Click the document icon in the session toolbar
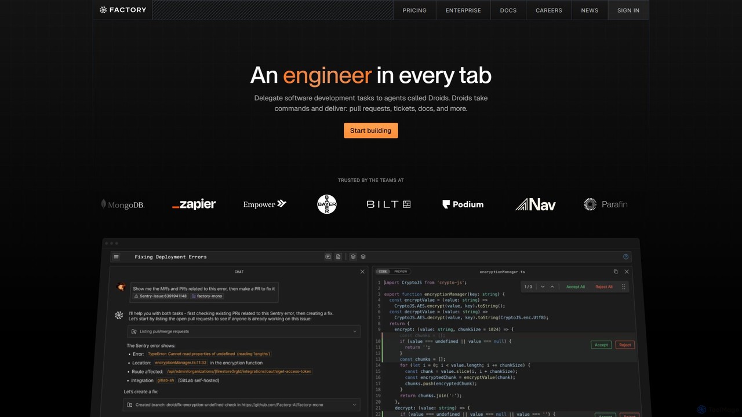 [339, 257]
